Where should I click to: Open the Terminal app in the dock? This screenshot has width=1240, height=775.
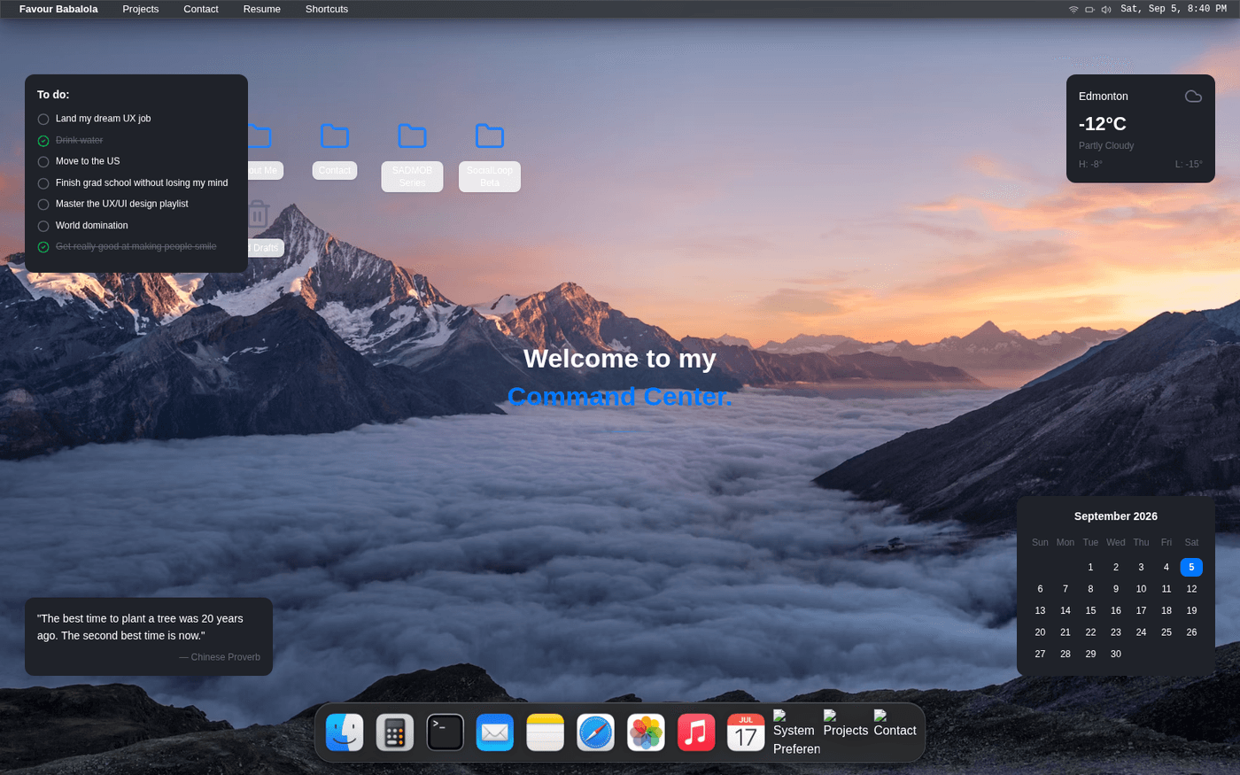(446, 732)
